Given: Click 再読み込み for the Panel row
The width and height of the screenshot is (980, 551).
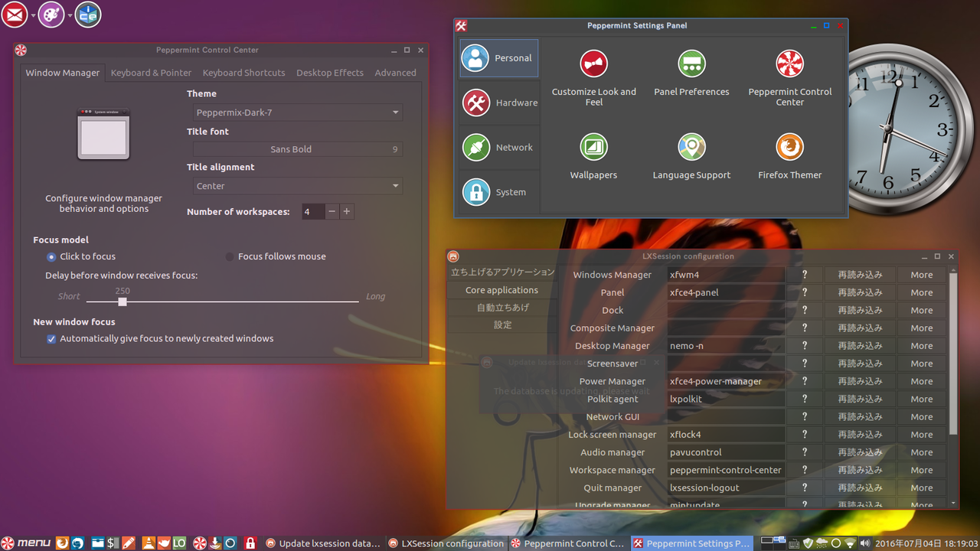Looking at the screenshot, I should [x=860, y=292].
